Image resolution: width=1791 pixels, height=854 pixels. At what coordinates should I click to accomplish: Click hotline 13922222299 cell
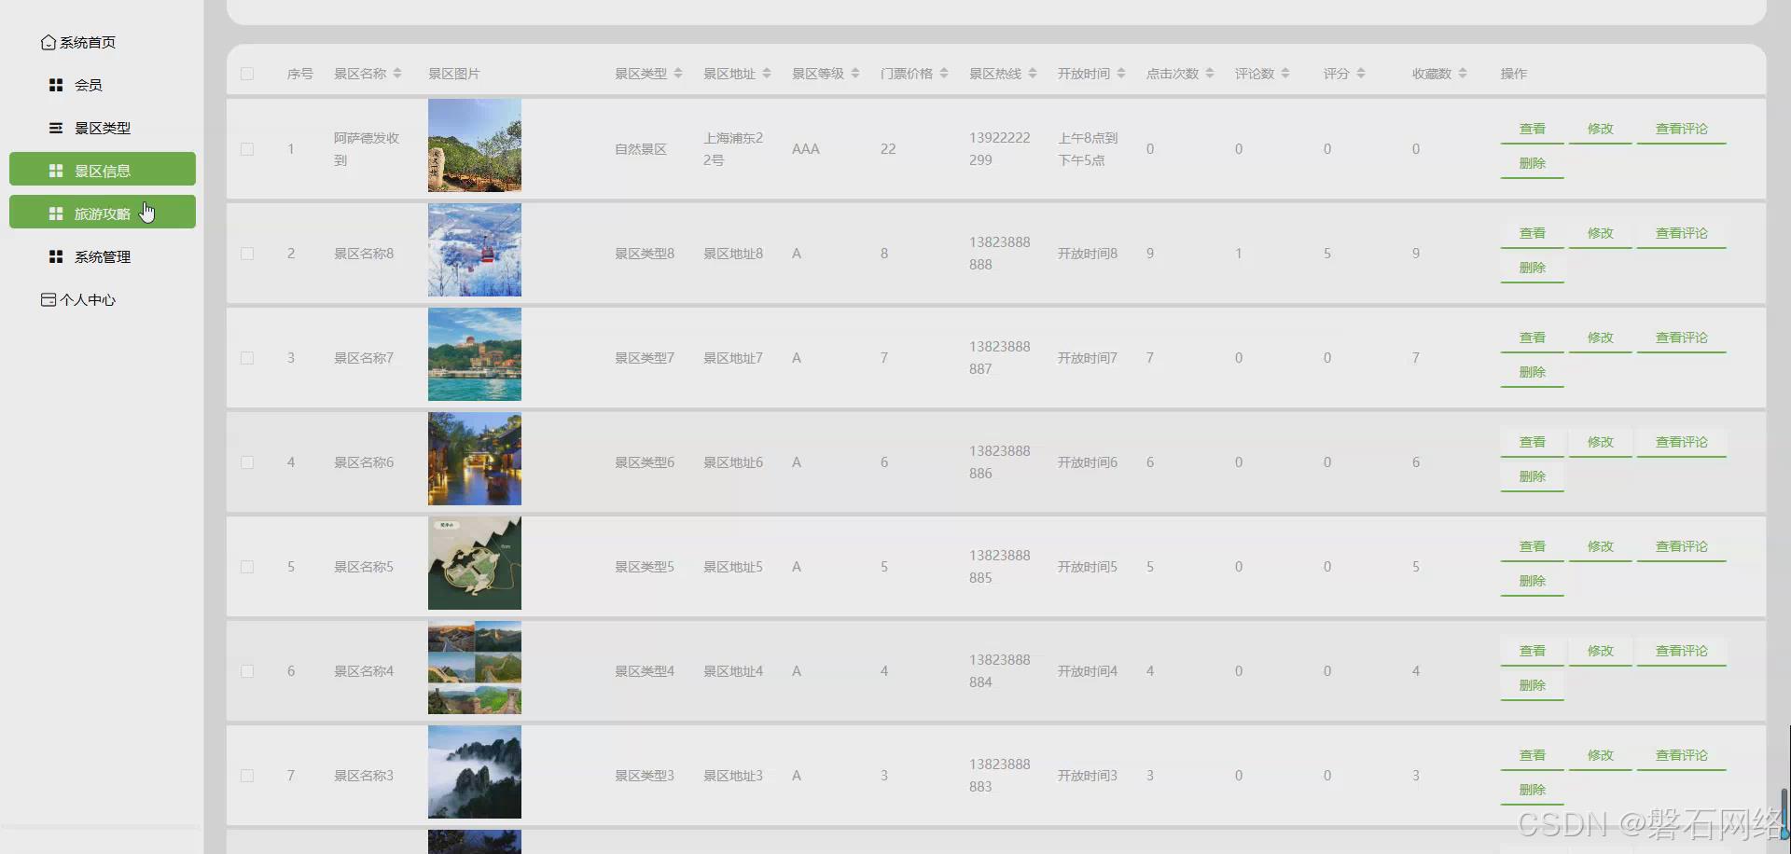pos(1000,149)
